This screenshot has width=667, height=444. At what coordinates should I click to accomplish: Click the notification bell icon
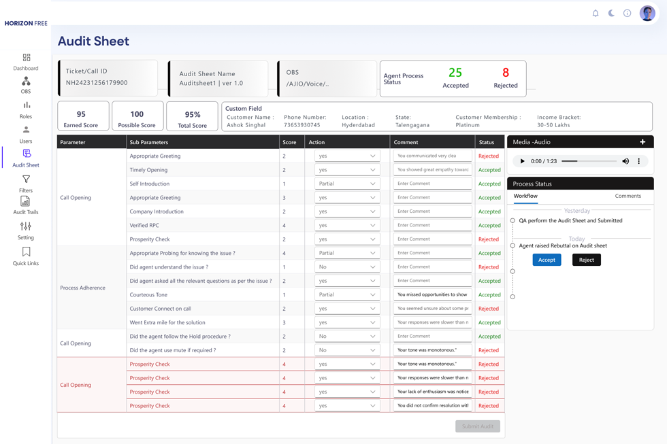[596, 13]
